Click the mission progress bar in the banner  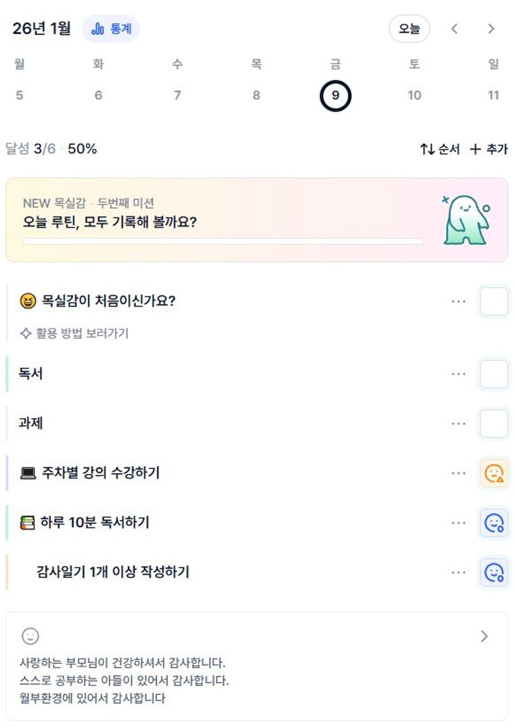click(223, 241)
